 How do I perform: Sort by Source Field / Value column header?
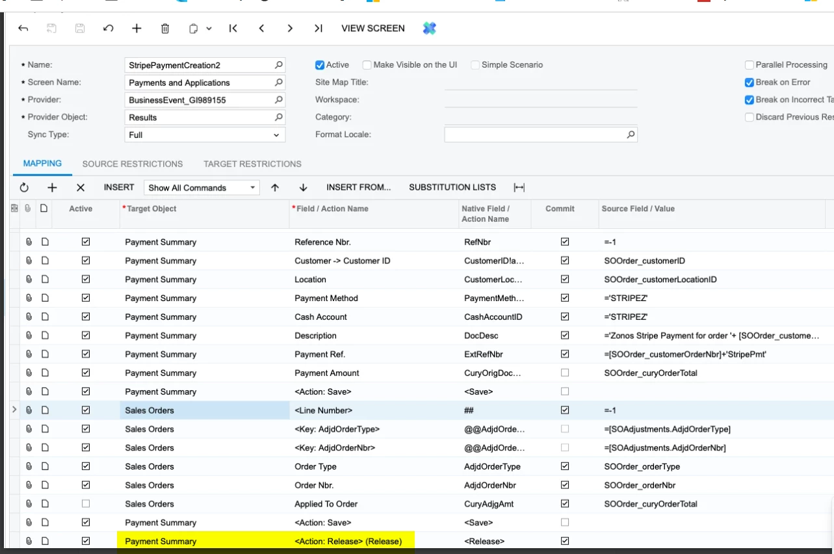tap(712, 213)
